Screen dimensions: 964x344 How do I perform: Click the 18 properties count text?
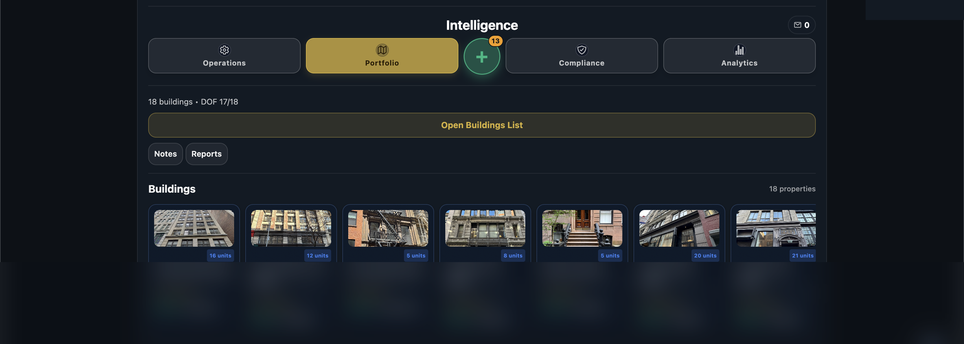click(x=792, y=189)
